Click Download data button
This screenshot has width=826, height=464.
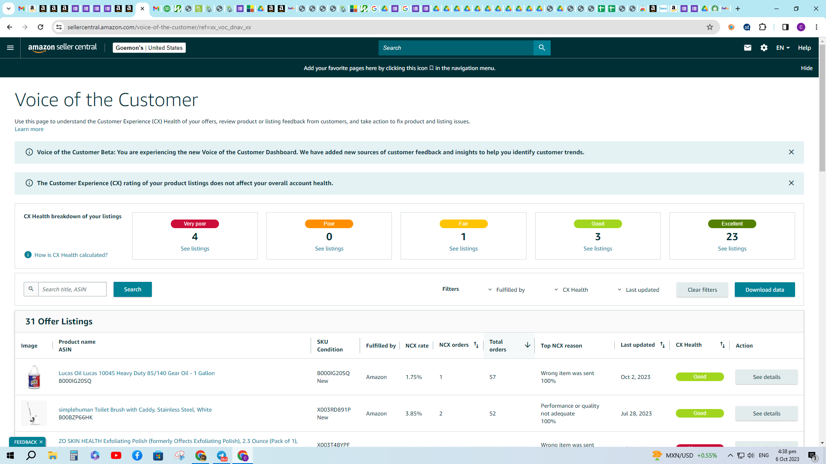[764, 290]
